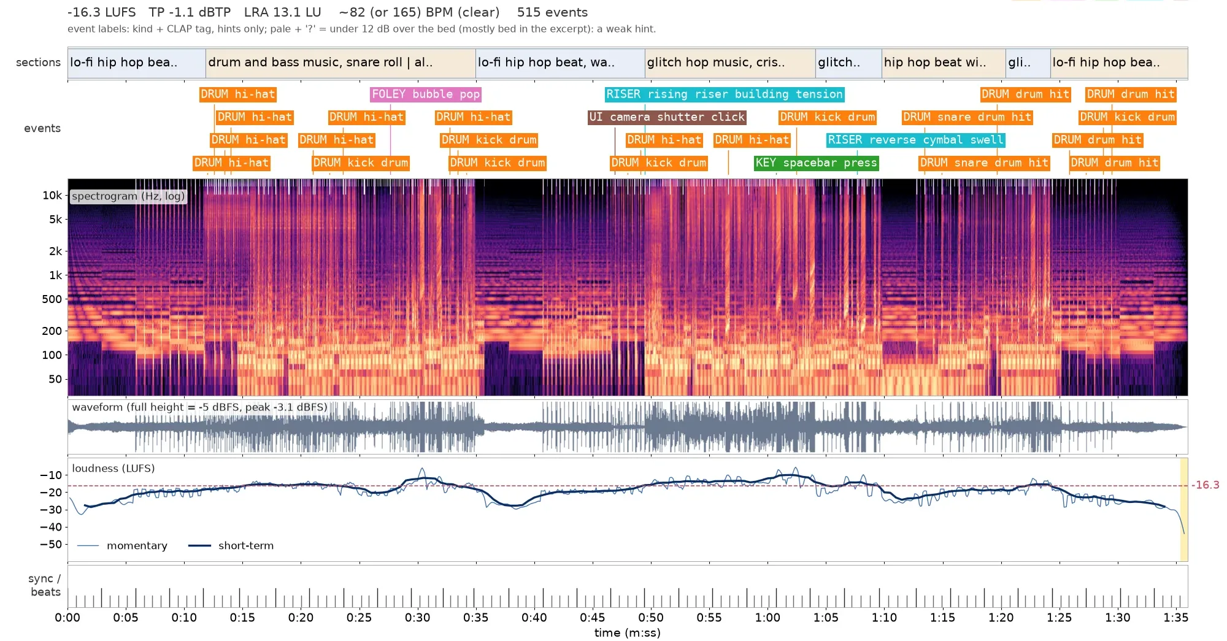Screen dimensions: 1227x641
Task: Click the 'time (m:ss)' axis title
Action: pos(628,633)
